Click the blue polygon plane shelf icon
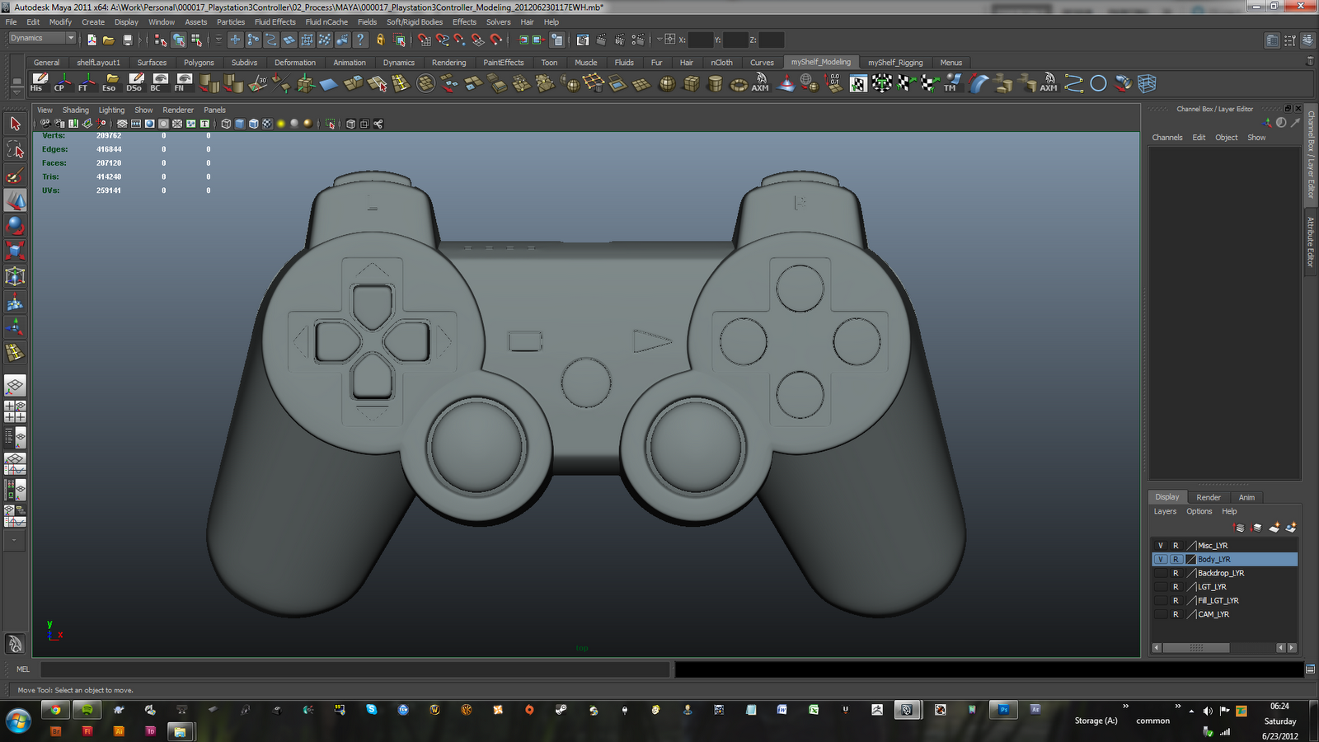This screenshot has width=1319, height=742. pyautogui.click(x=329, y=83)
